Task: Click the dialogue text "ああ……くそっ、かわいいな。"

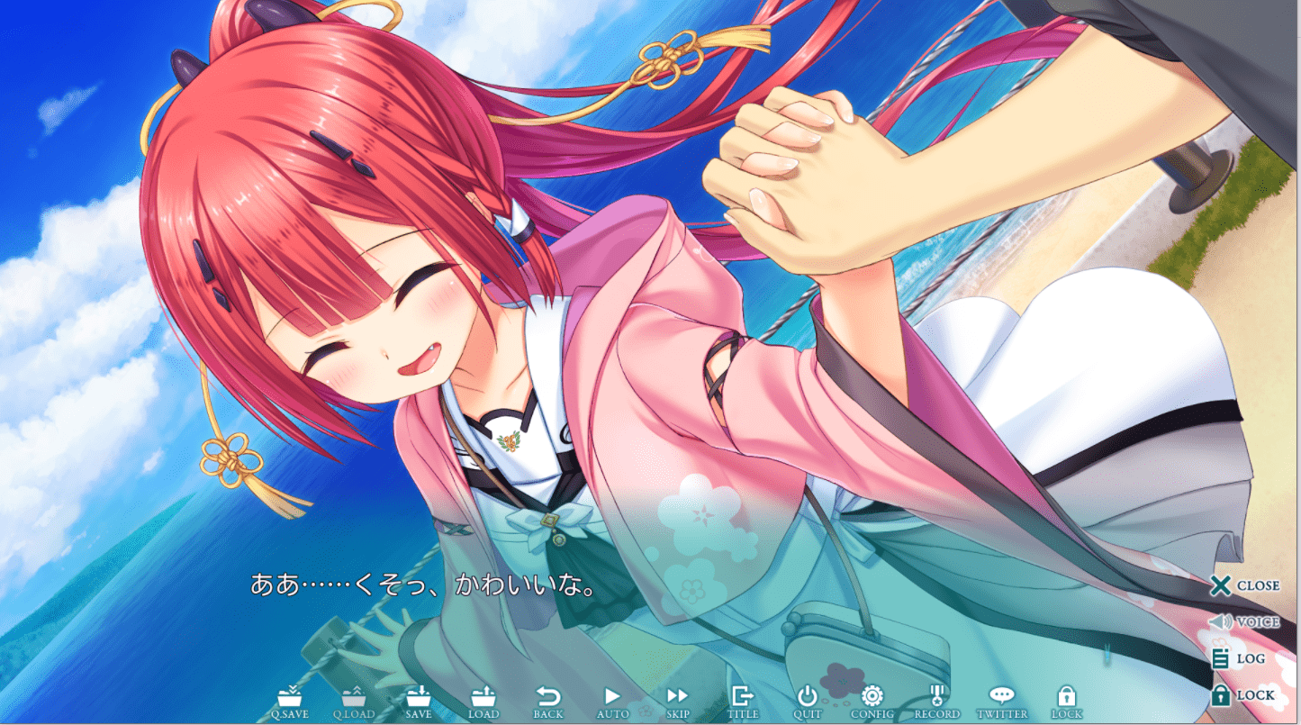Action: coord(423,585)
